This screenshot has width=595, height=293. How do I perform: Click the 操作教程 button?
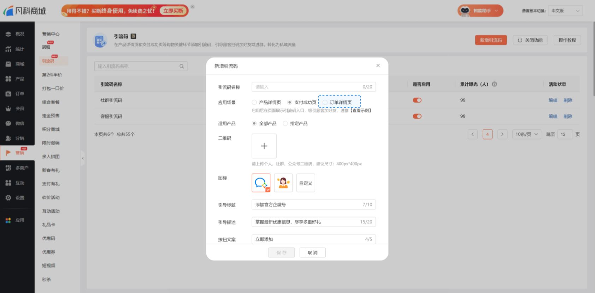click(567, 40)
